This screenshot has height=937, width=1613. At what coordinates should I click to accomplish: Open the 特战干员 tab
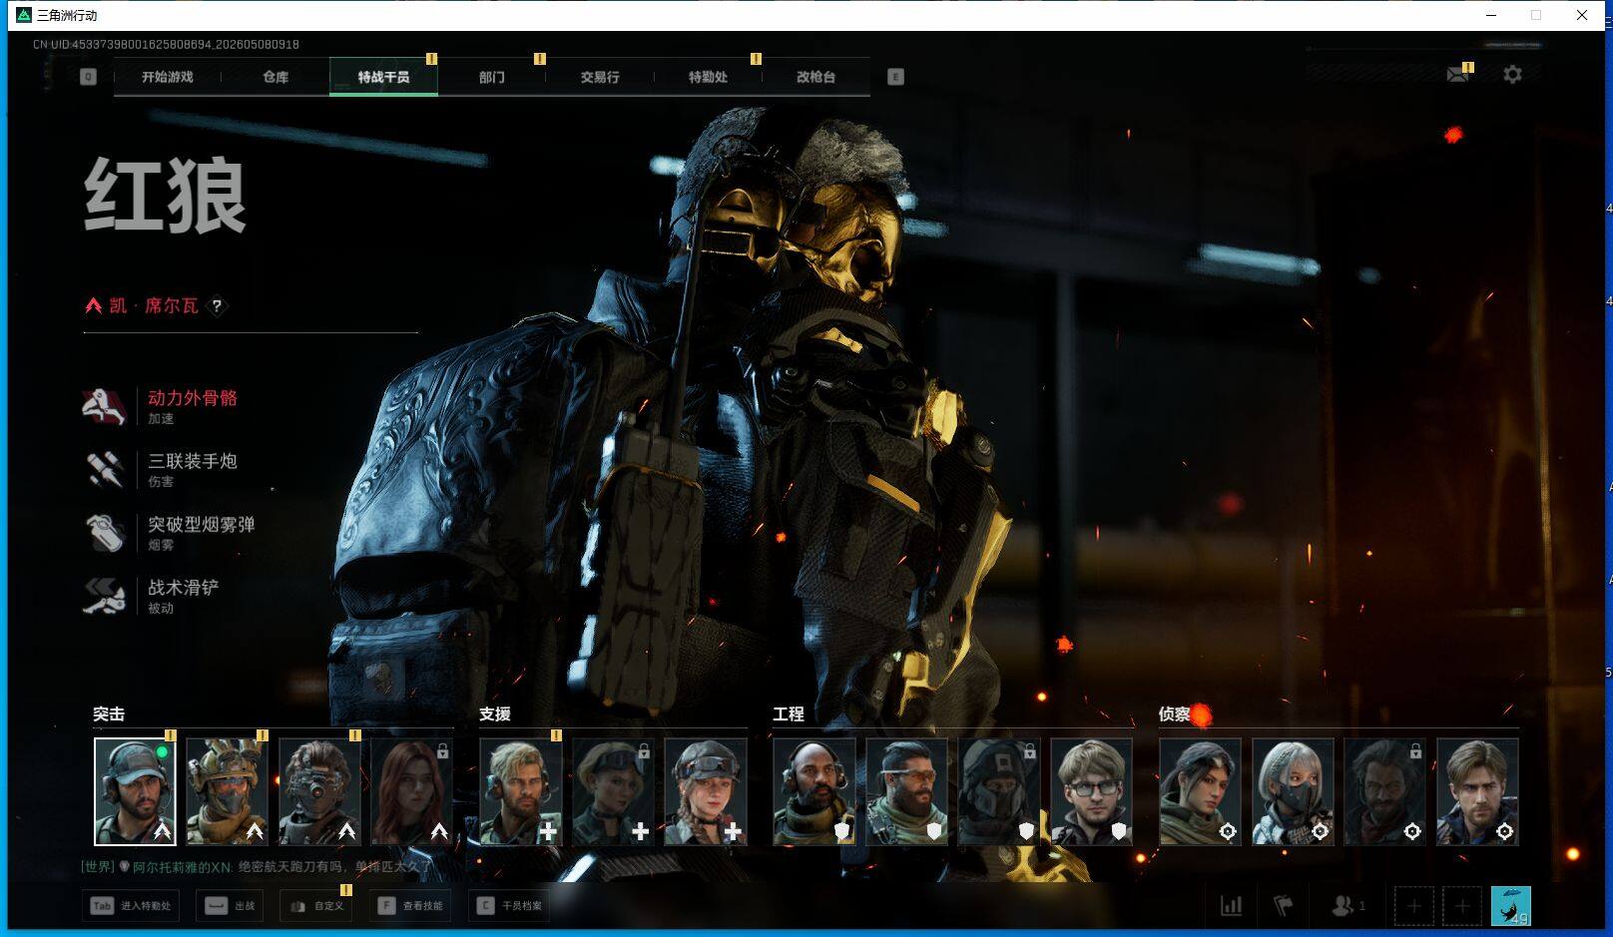[383, 77]
